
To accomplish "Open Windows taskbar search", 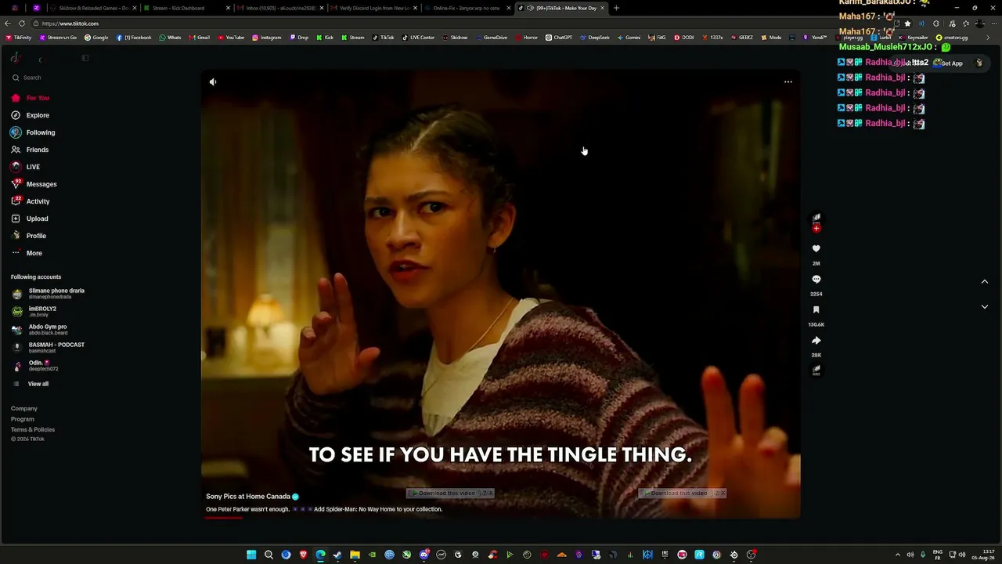I will coord(269,555).
